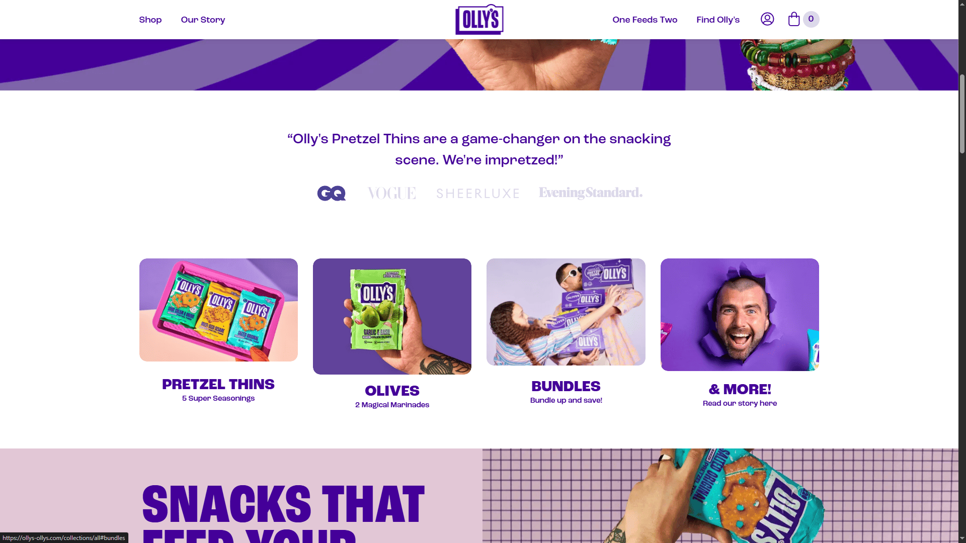Open the Our Story menu item
The height and width of the screenshot is (543, 966).
point(203,20)
